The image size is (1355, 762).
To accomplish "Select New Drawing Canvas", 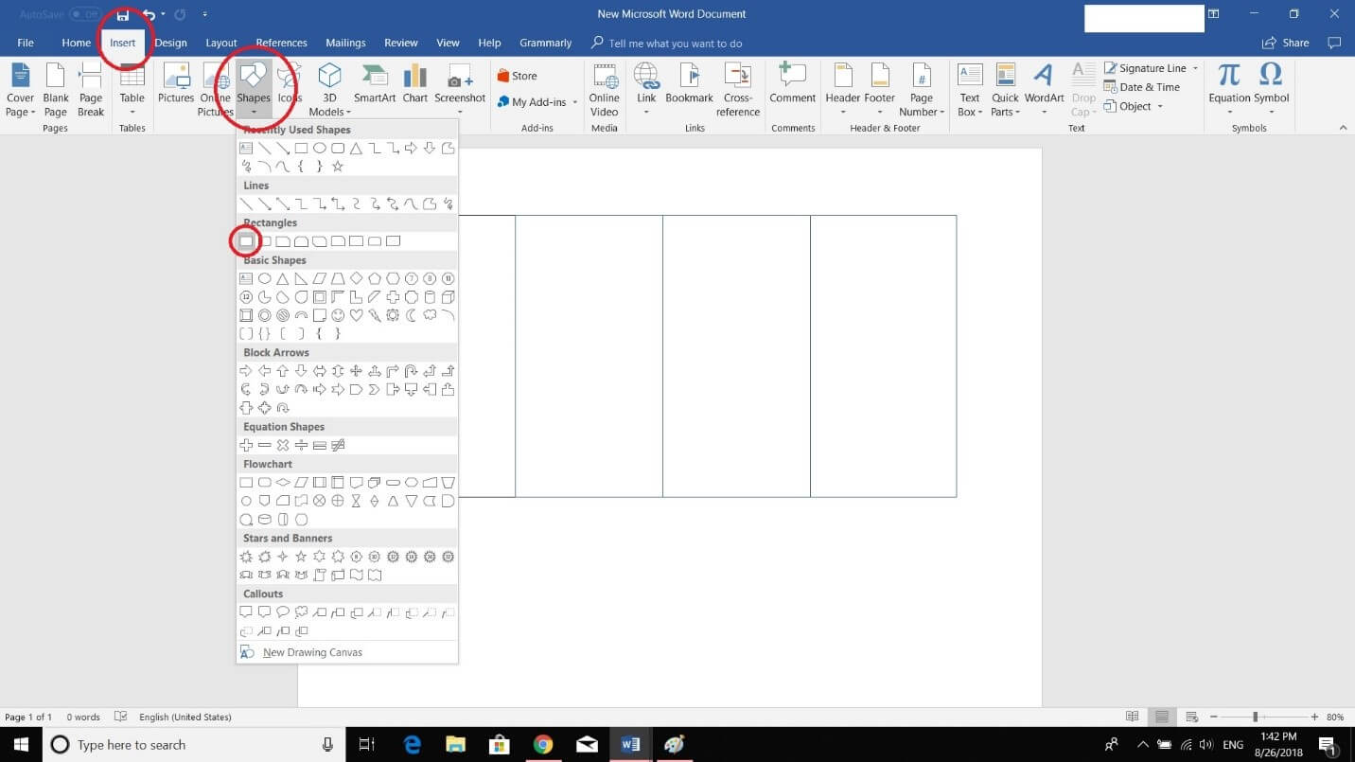I will pyautogui.click(x=312, y=651).
